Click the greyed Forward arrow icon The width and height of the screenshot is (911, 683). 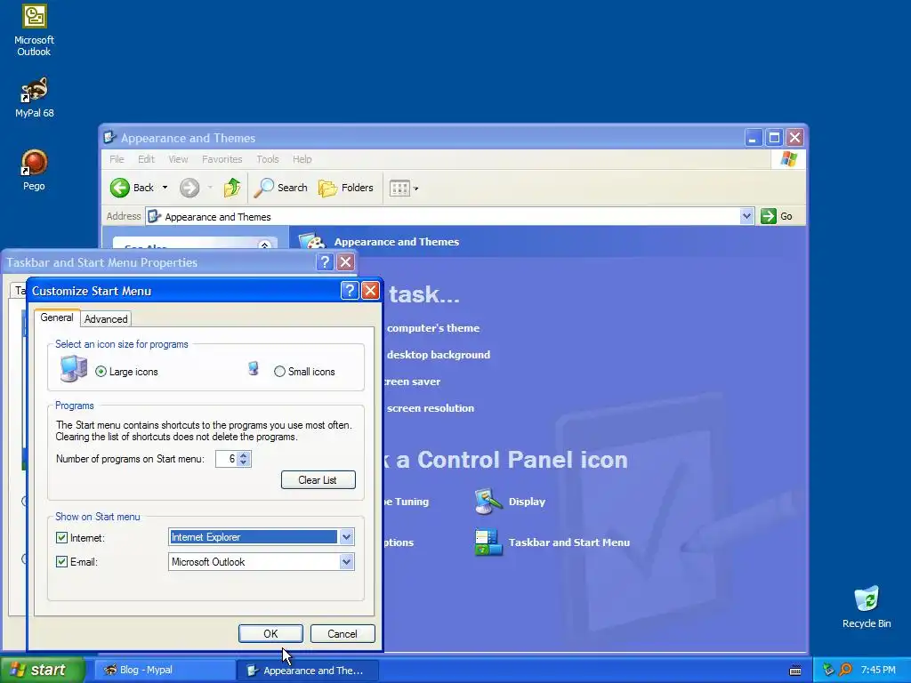[x=189, y=188]
